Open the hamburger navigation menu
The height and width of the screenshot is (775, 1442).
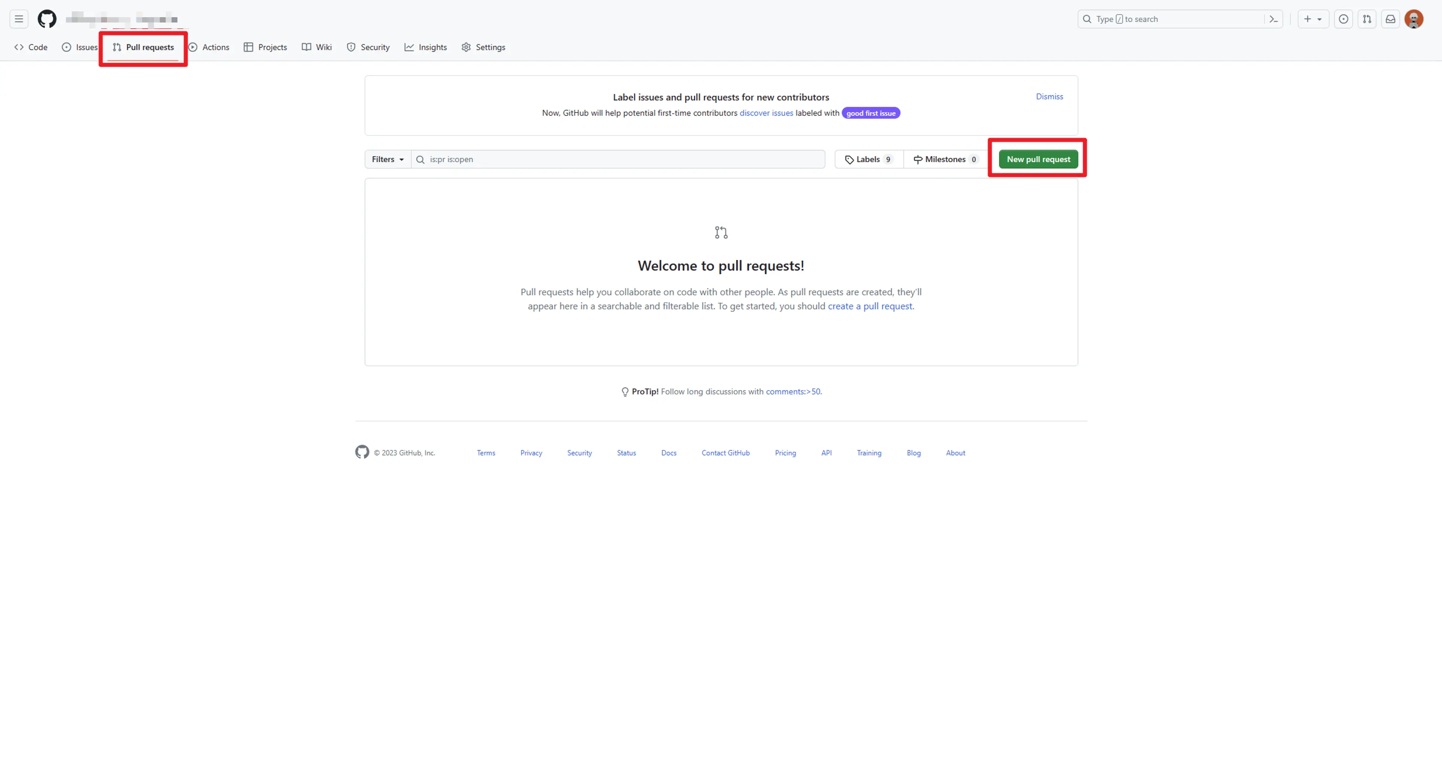18,19
